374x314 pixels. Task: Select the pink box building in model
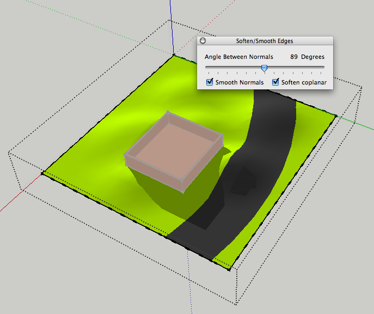[x=174, y=153]
